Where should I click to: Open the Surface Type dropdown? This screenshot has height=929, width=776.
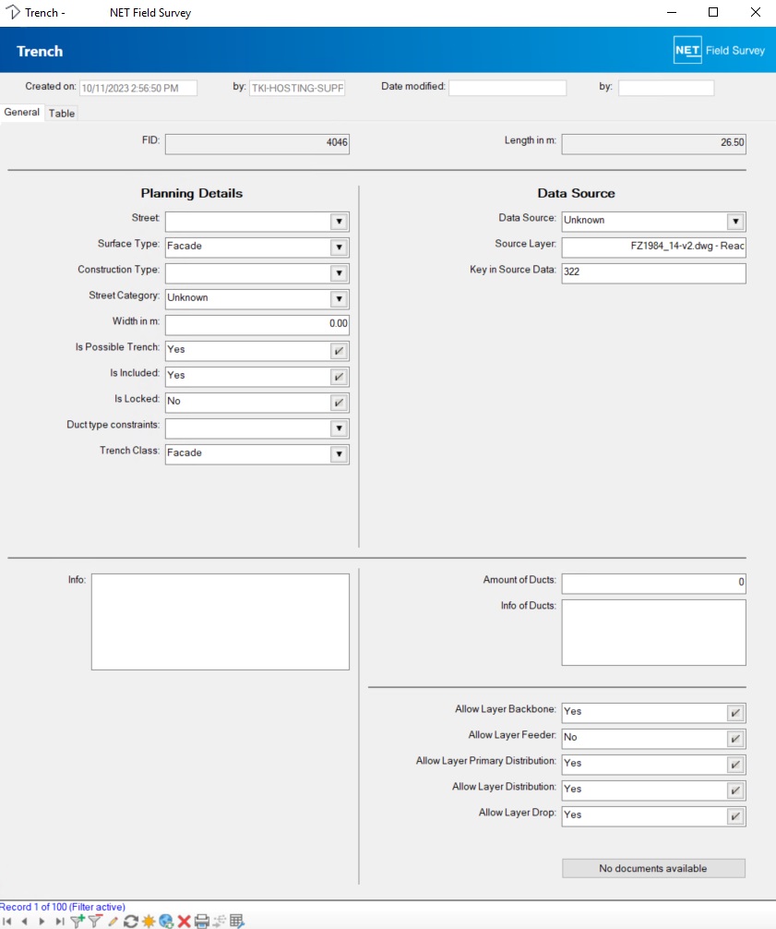pos(339,247)
